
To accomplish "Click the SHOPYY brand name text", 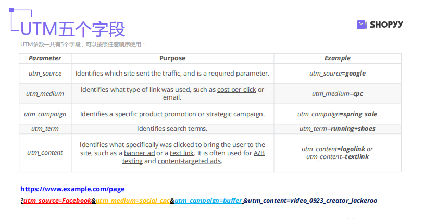I will [386, 25].
